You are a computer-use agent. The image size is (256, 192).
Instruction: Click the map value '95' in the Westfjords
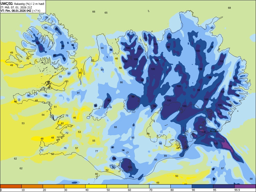(x=57, y=29)
